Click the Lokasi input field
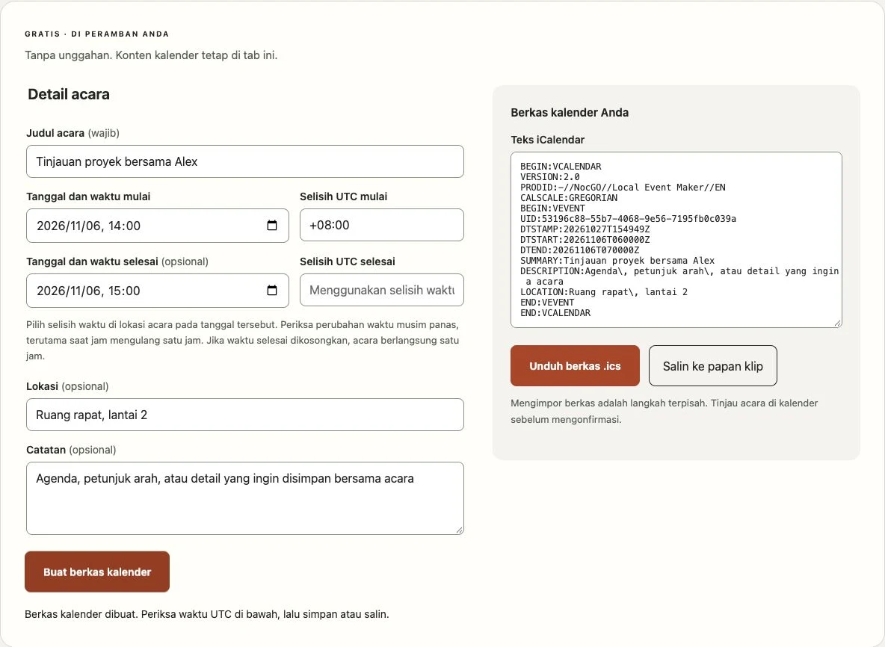885x647 pixels. pyautogui.click(x=245, y=415)
